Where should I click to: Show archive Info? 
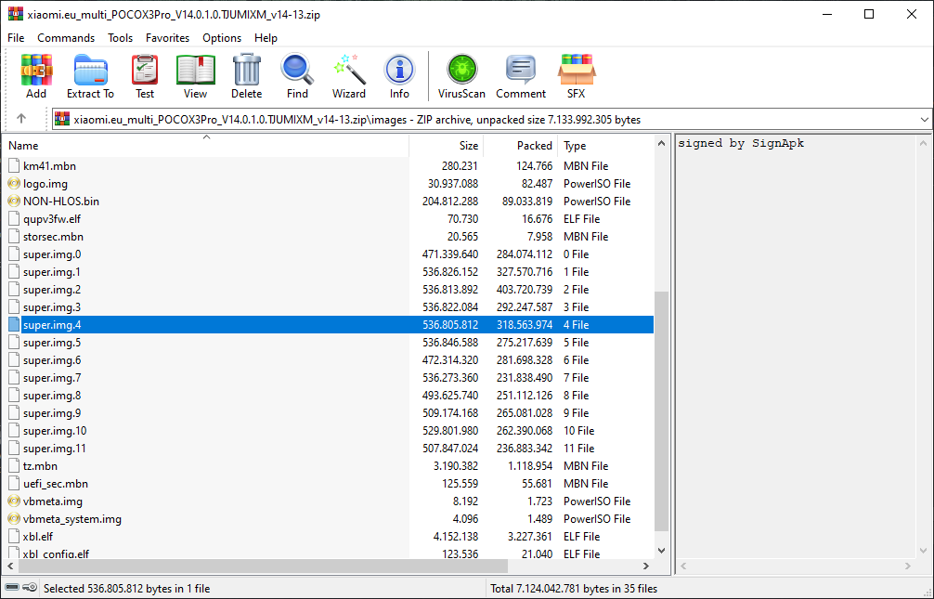pos(400,76)
